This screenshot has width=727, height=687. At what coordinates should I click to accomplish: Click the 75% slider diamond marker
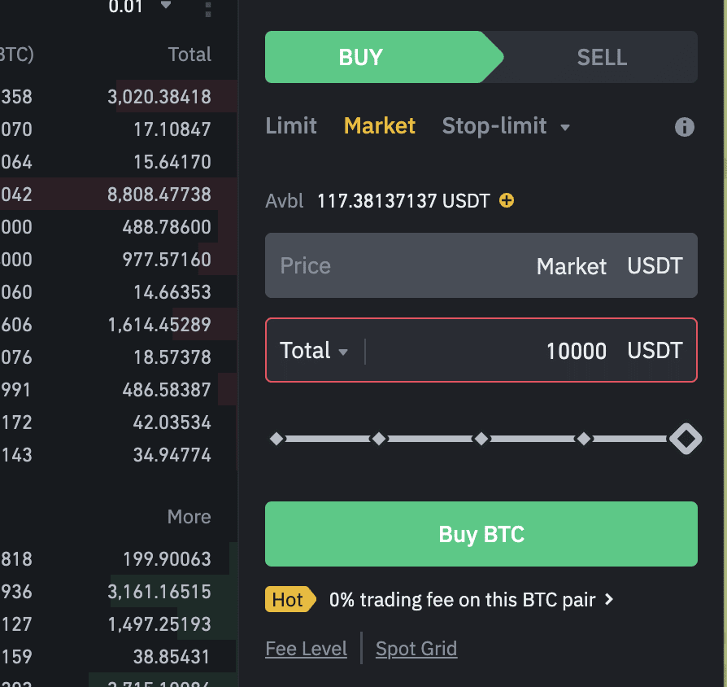pyautogui.click(x=583, y=439)
